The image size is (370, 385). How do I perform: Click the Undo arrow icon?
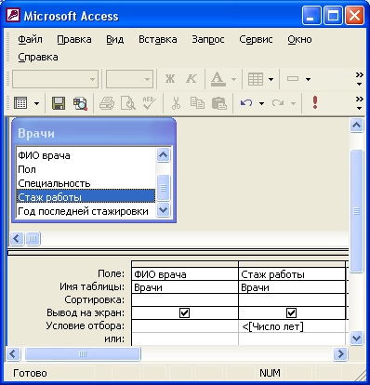tap(246, 103)
